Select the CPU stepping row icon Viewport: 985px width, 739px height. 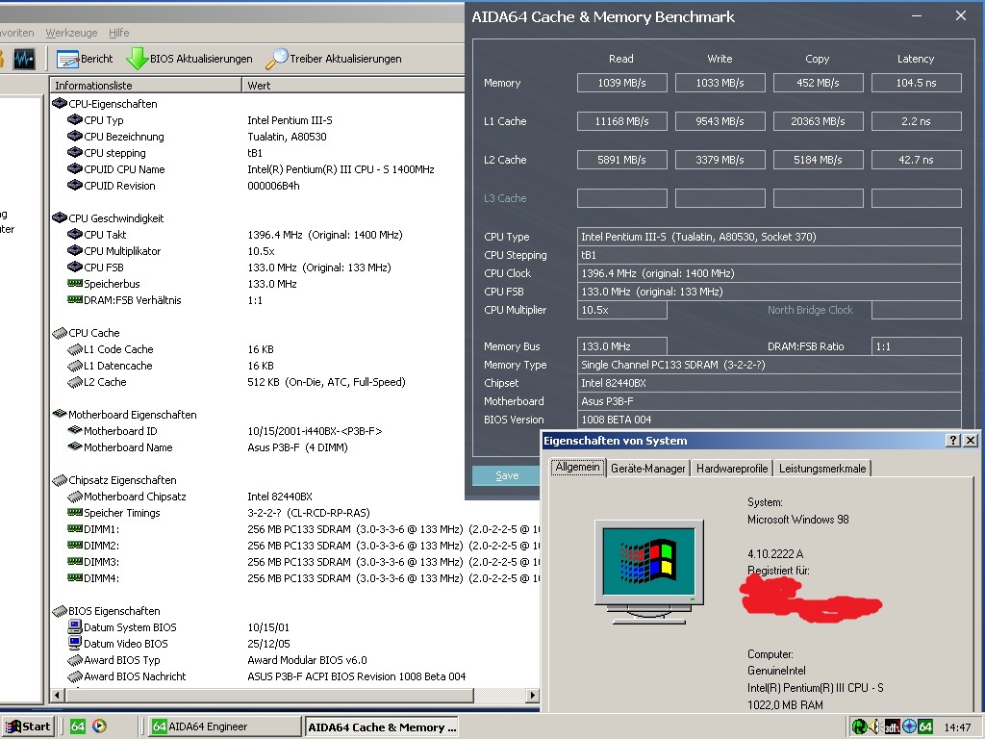75,152
